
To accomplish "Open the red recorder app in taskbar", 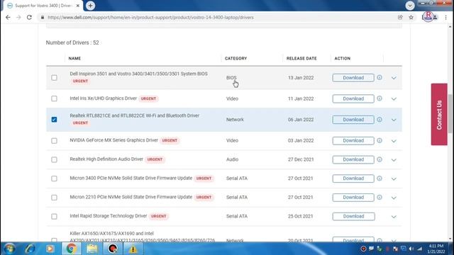I will pos(113,249).
